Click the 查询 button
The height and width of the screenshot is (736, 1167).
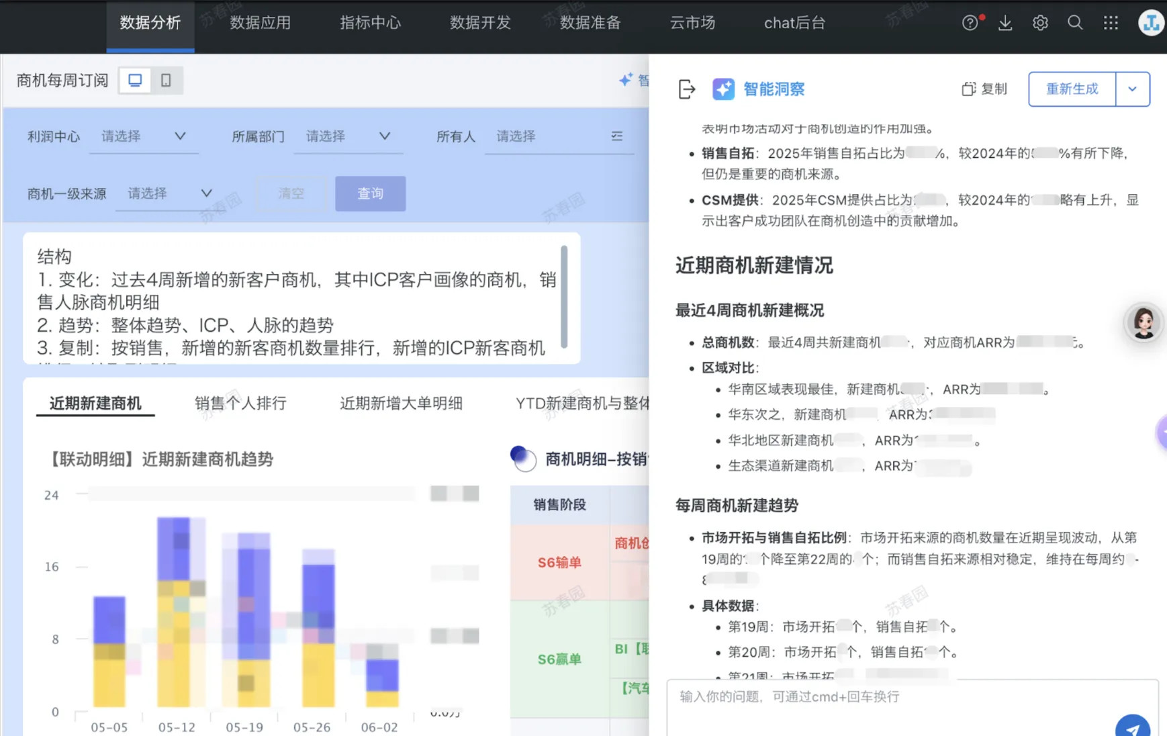[x=370, y=193]
